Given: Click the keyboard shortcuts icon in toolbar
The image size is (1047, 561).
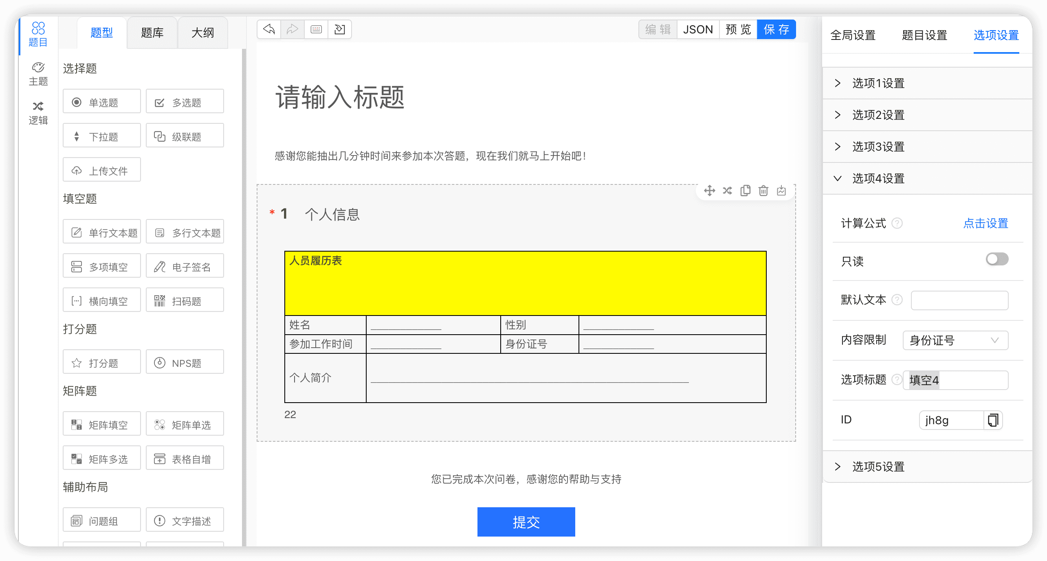Looking at the screenshot, I should (316, 29).
